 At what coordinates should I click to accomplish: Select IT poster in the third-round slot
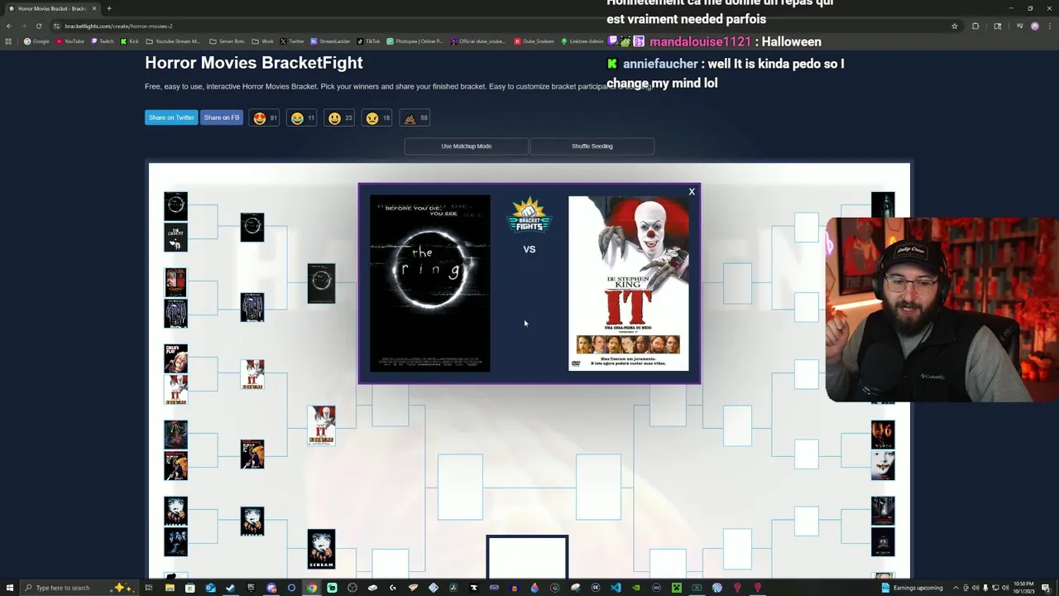click(x=321, y=425)
